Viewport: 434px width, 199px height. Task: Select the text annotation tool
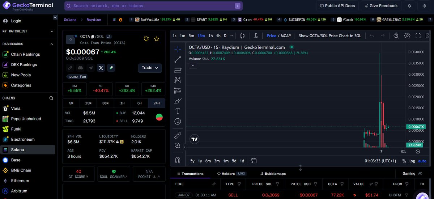(178, 111)
